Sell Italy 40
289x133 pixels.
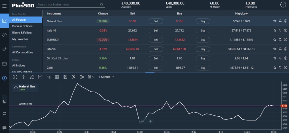(x=156, y=31)
